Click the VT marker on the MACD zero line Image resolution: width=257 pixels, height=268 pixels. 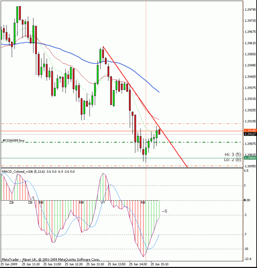coord(103,202)
